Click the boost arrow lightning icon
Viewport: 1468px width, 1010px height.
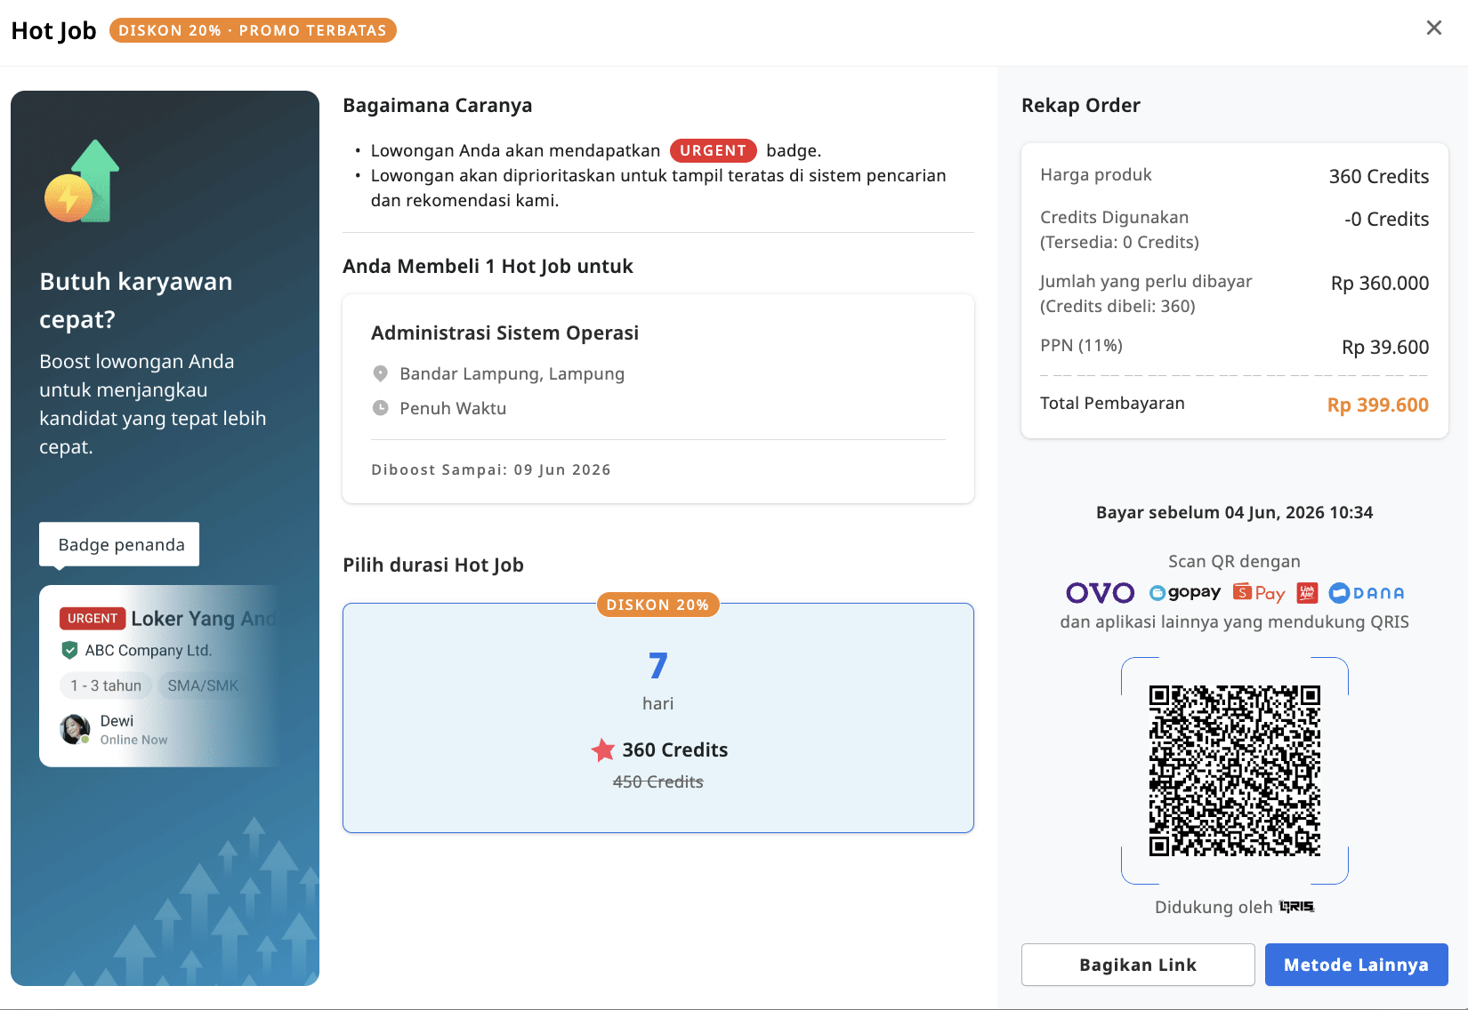tap(82, 181)
